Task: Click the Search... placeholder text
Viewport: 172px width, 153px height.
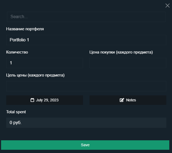Action: pos(19,16)
